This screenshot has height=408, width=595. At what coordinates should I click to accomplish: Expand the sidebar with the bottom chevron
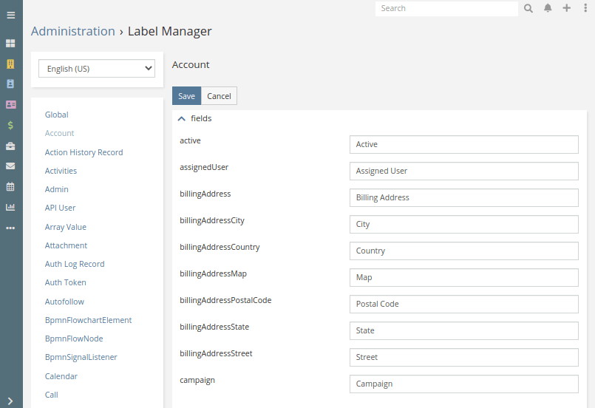(x=10, y=401)
